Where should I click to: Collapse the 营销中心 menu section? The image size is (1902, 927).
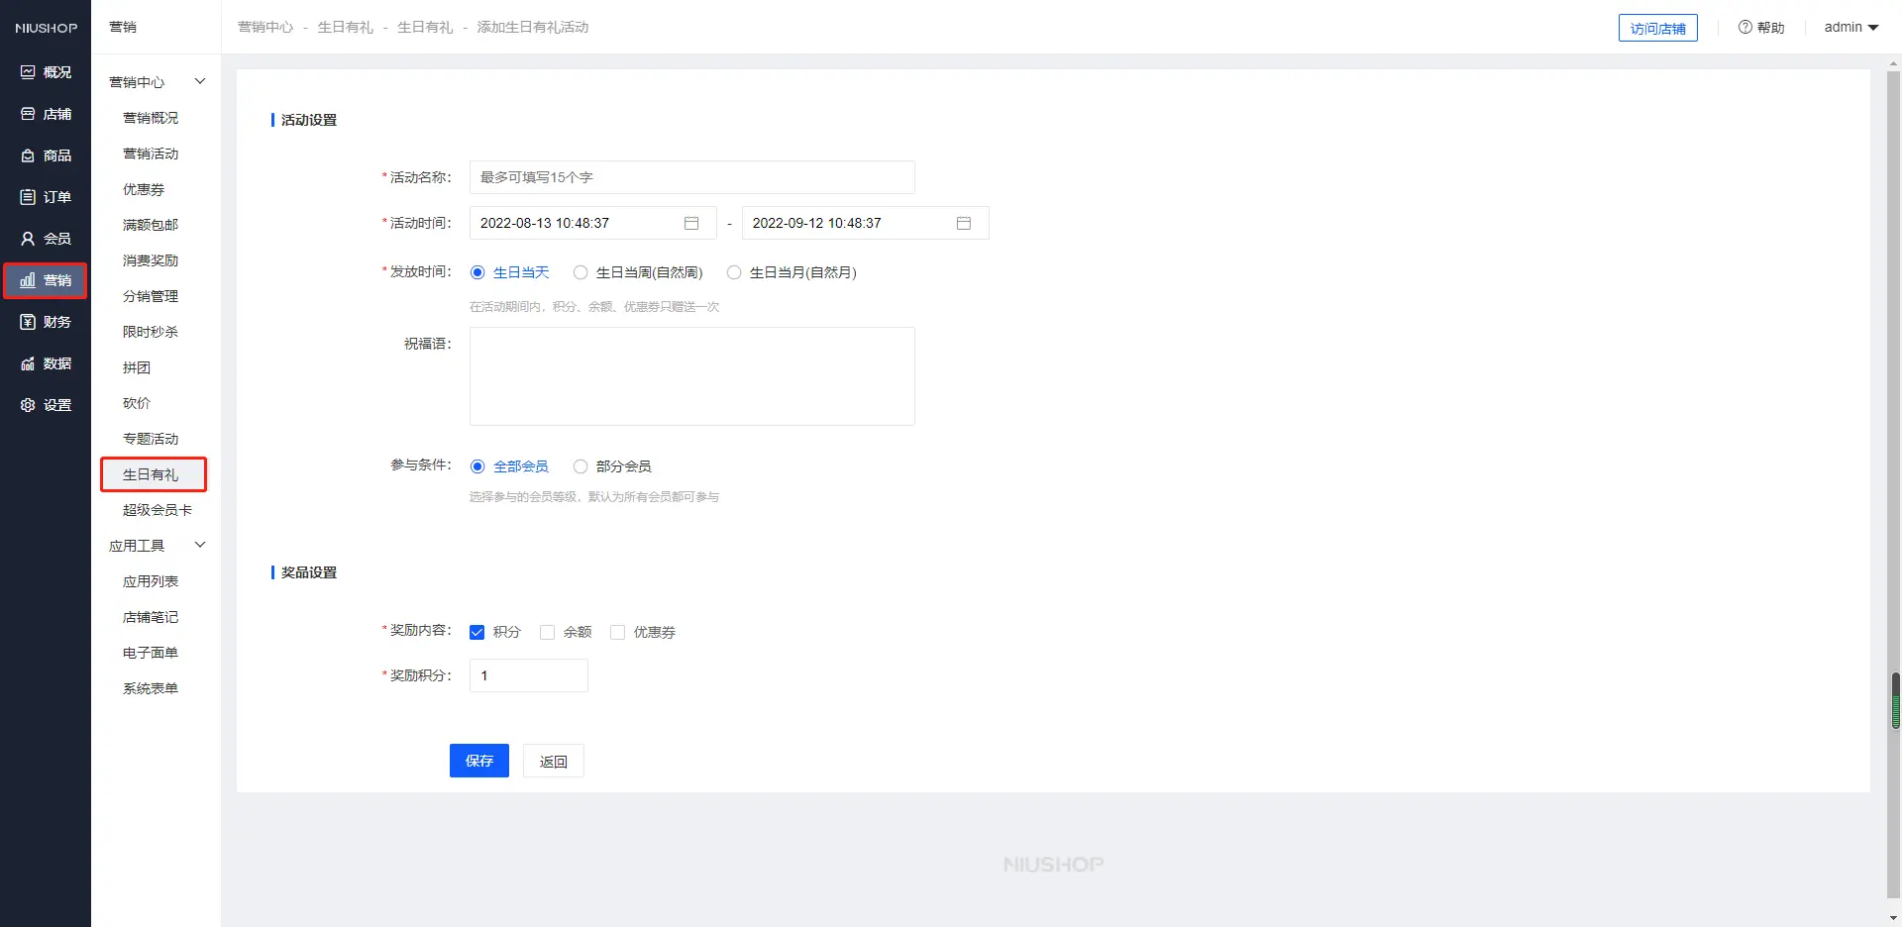pyautogui.click(x=200, y=81)
